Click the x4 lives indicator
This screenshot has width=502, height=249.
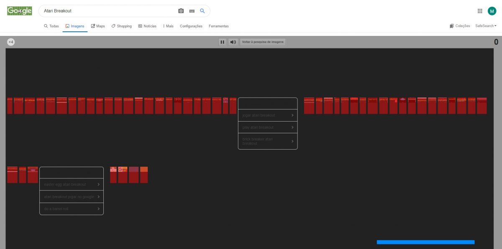click(11, 42)
